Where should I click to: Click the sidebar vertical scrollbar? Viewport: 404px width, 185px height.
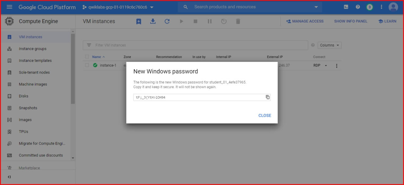coord(73,69)
